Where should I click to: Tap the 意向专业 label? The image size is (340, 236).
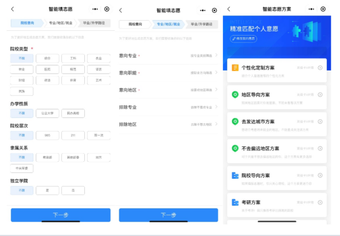click(x=128, y=56)
